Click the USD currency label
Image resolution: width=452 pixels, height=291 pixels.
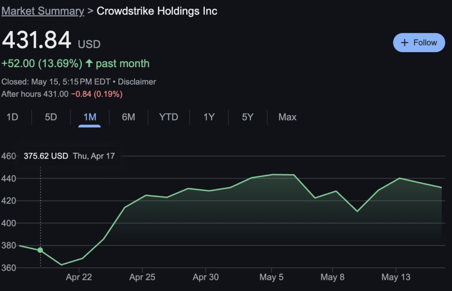pyautogui.click(x=89, y=45)
